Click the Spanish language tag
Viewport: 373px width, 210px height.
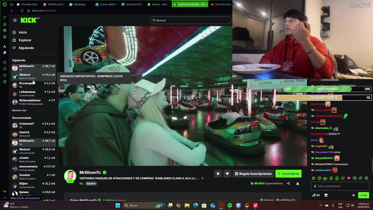(x=91, y=183)
